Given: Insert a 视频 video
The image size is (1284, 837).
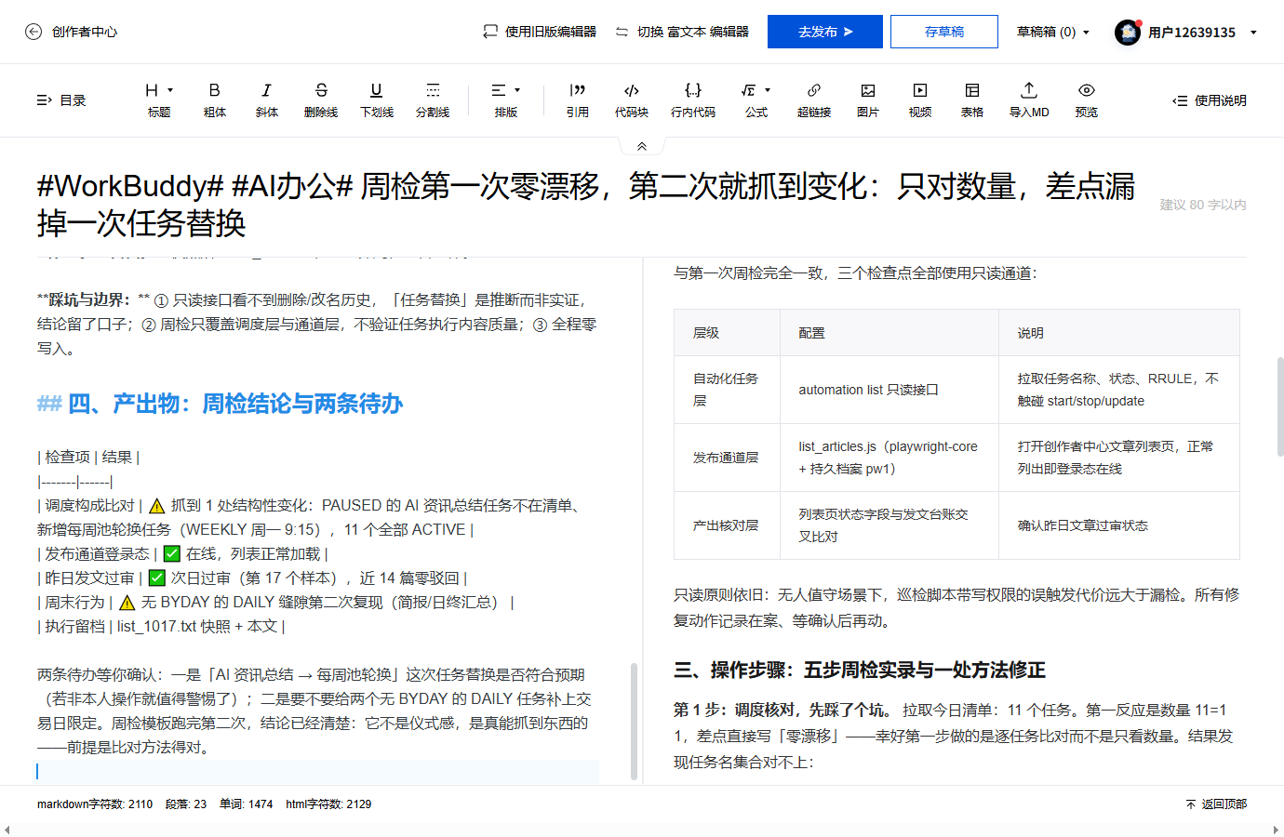Looking at the screenshot, I should (920, 100).
